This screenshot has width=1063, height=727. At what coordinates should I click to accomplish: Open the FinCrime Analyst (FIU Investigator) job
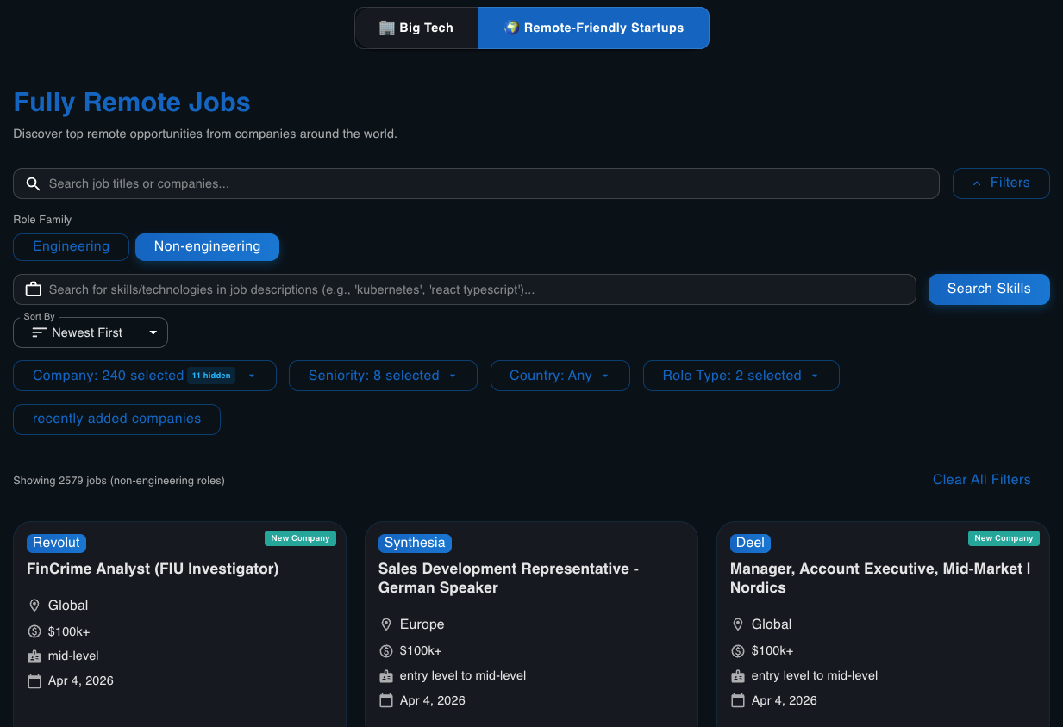(x=153, y=569)
